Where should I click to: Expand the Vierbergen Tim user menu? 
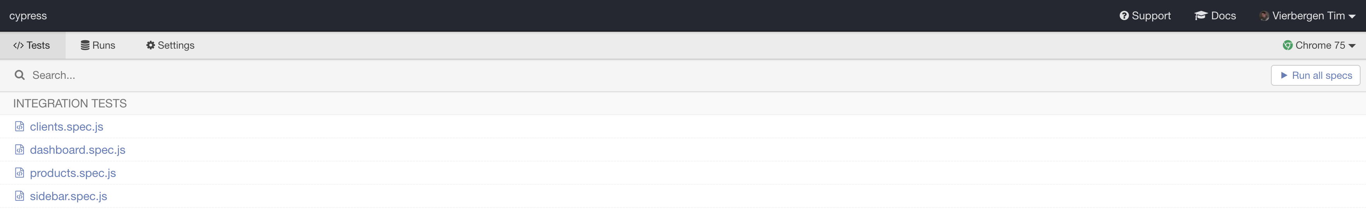pyautogui.click(x=1307, y=16)
